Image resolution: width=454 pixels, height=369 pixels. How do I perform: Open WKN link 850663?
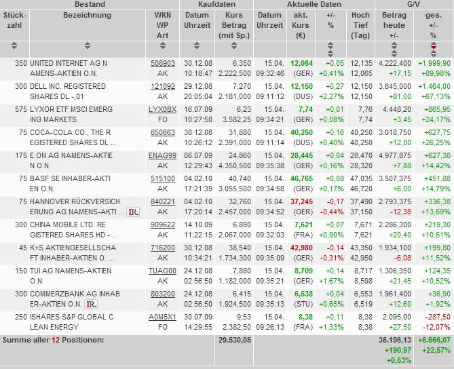coord(163,132)
